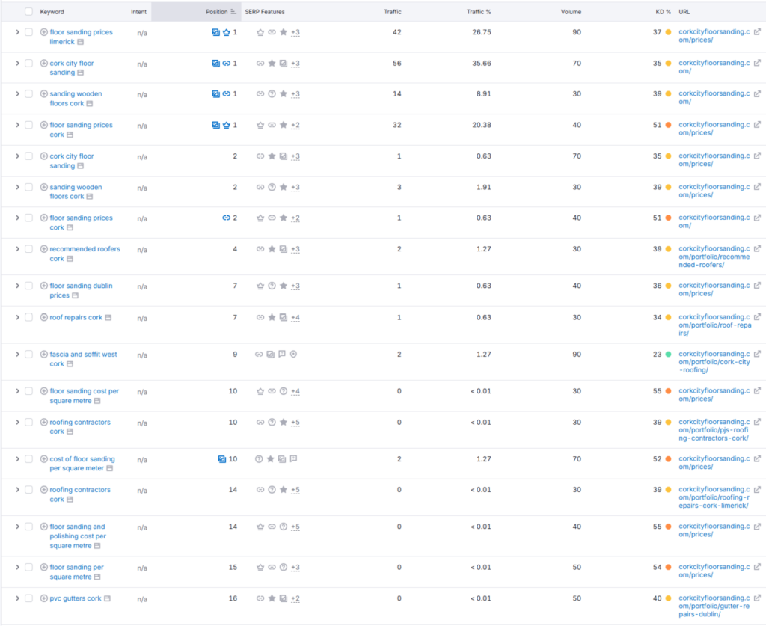Click yellow KD dot for 'roof repairs cork'

point(668,317)
